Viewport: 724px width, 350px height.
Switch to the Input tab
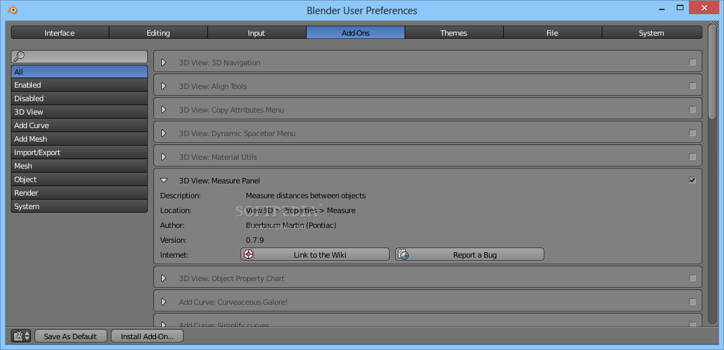click(257, 33)
